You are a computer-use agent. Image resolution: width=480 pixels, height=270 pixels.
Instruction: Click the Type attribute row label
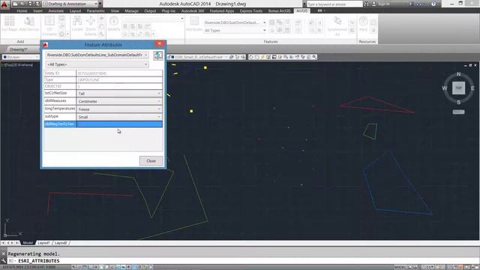click(60, 80)
